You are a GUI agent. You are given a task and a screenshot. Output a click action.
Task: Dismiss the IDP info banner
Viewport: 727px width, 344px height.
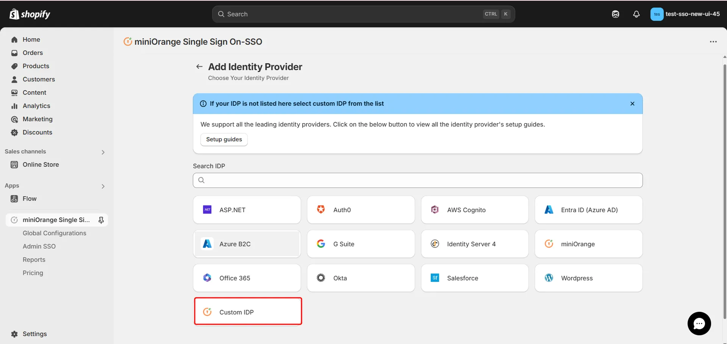pyautogui.click(x=632, y=103)
